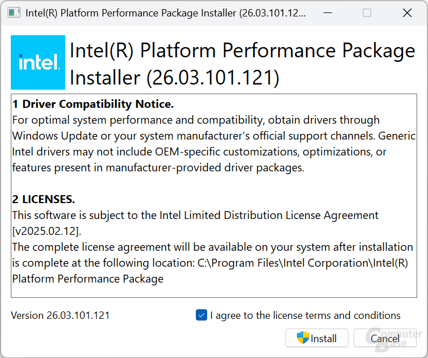Click the shield icon on Install button
Viewport: 428px width, 358px height.
(303, 338)
